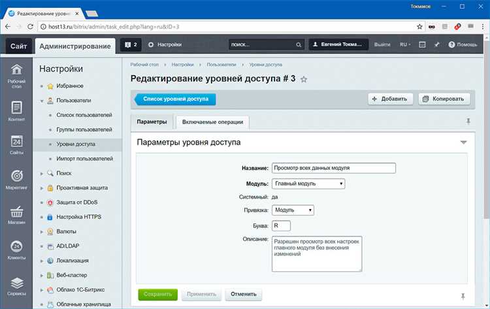Click the Пользователи breadcrumb link

(x=221, y=65)
